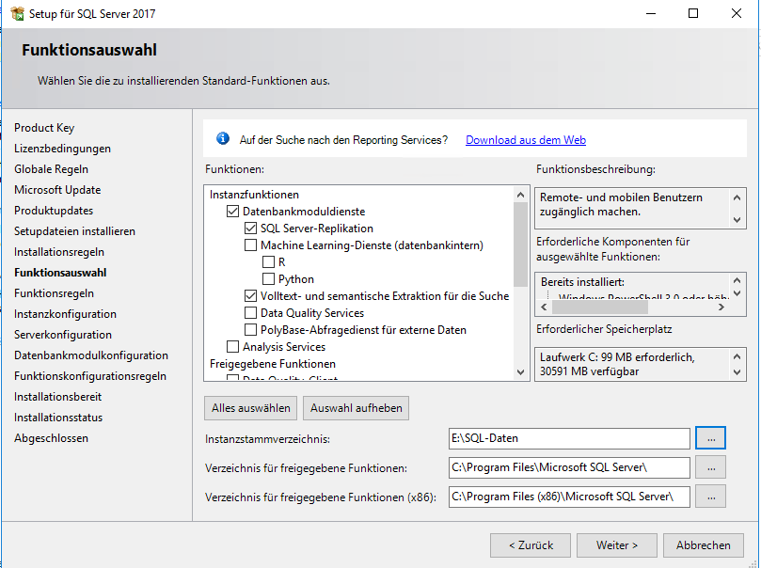Click required components scroll right arrow
Screen dimensions: 761x568
point(721,308)
